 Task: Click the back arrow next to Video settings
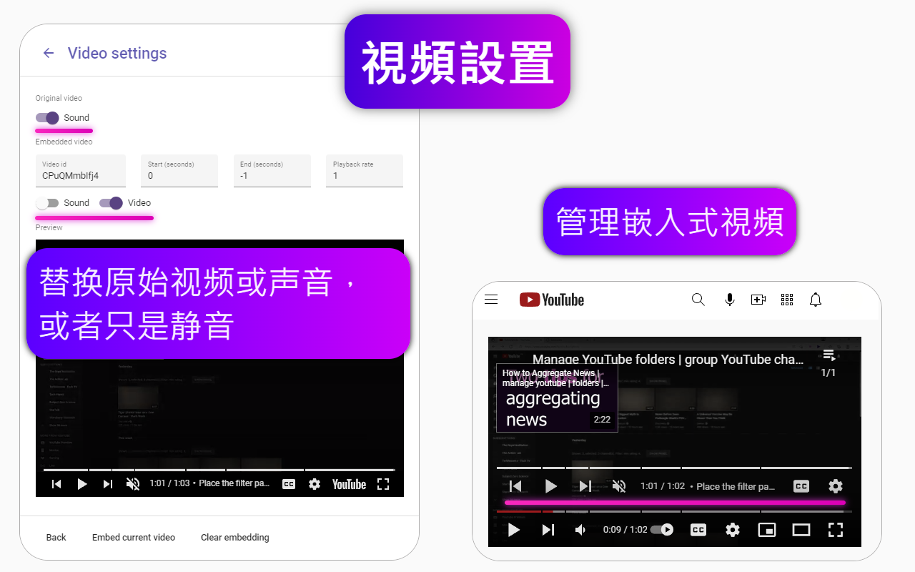47,53
